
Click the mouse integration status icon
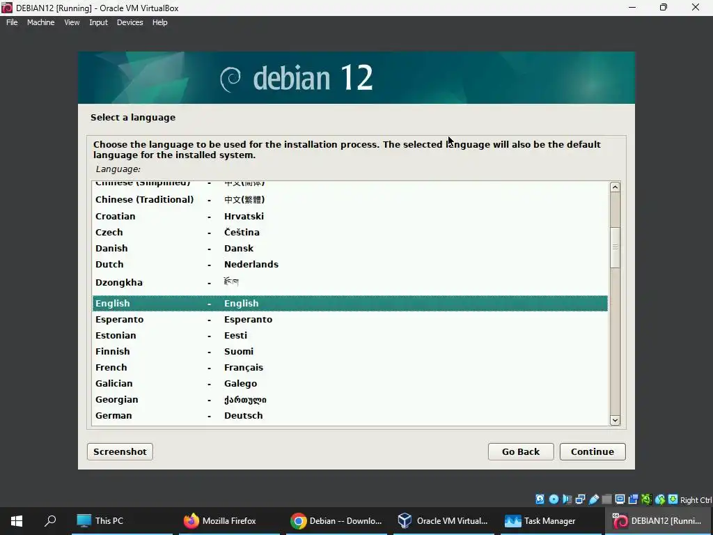pos(660,499)
